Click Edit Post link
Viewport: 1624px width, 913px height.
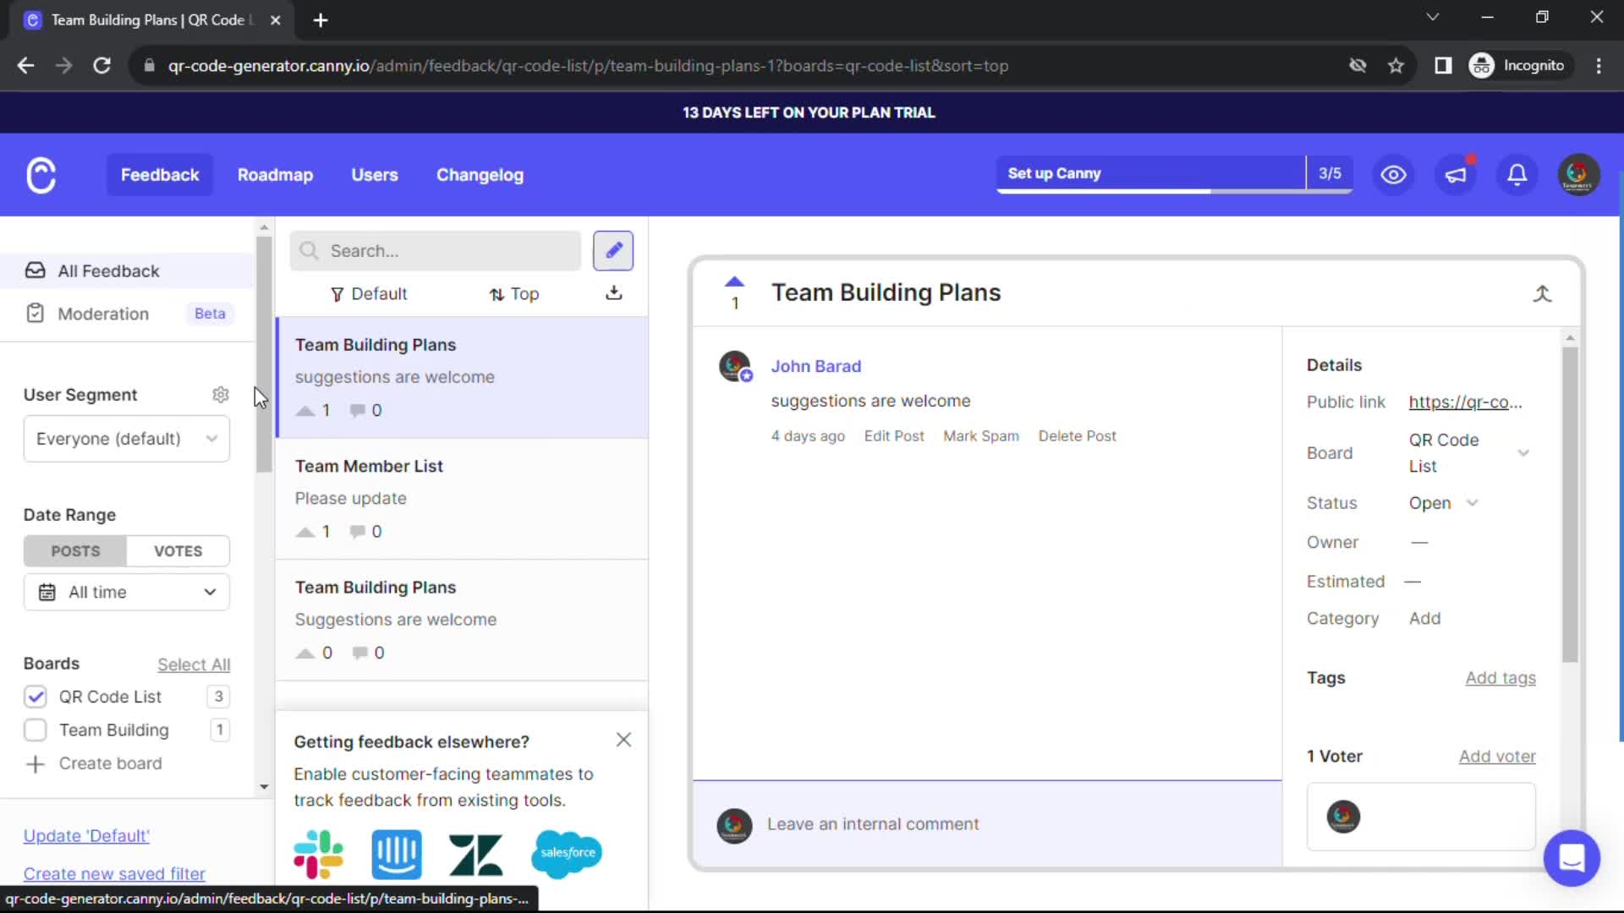(894, 436)
